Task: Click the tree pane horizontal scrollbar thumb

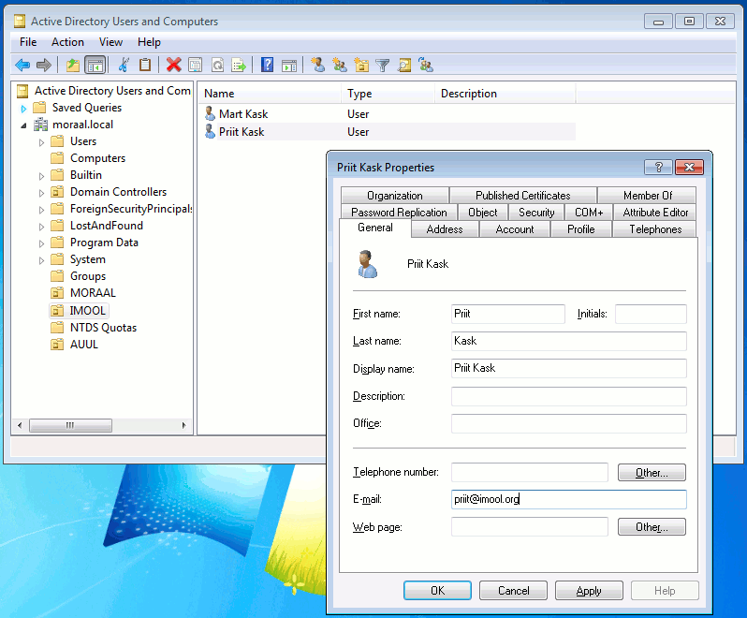Action: (x=70, y=425)
